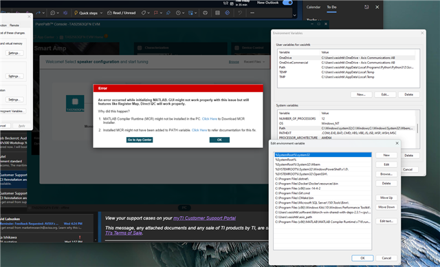Select the C:\Program Files\CMake\bin path entry
The image size is (440, 267).
[322, 198]
